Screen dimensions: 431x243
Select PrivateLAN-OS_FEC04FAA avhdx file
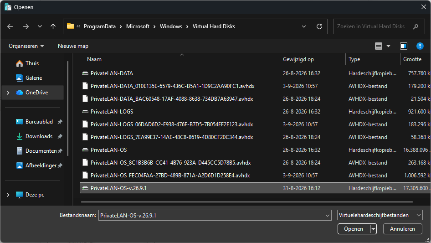click(255, 176)
